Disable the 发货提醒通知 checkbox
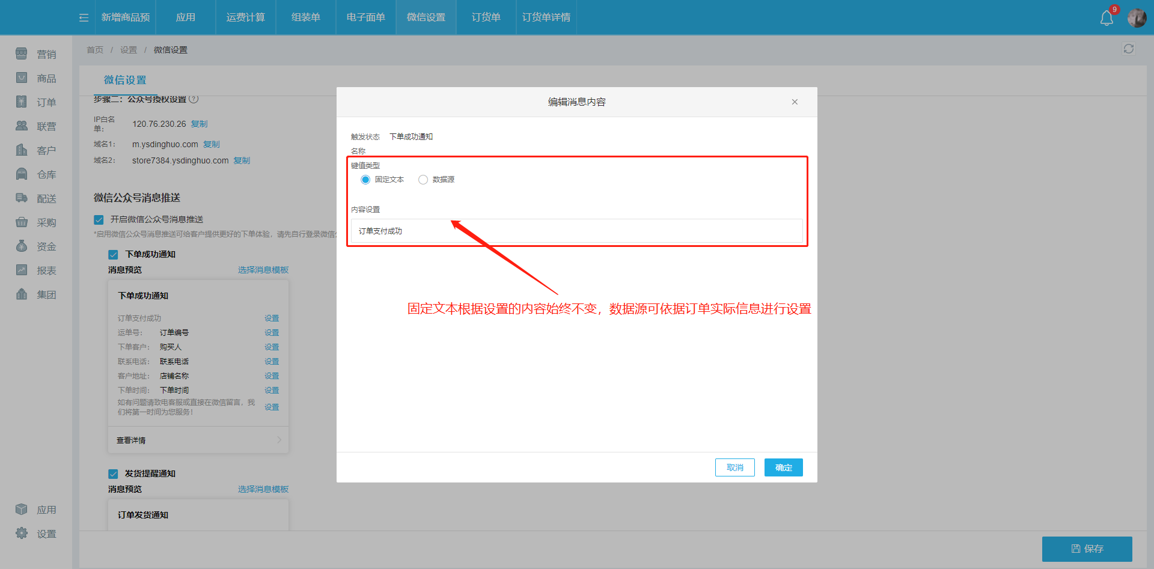 point(113,473)
